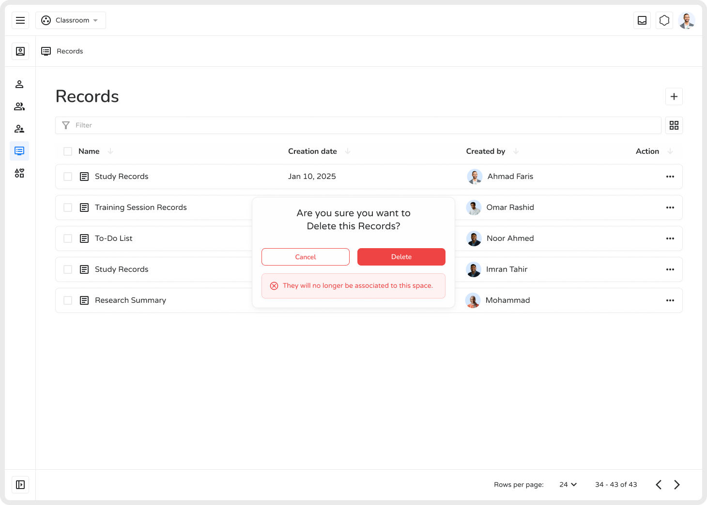
Task: Confirm with the red Delete button
Action: (401, 257)
